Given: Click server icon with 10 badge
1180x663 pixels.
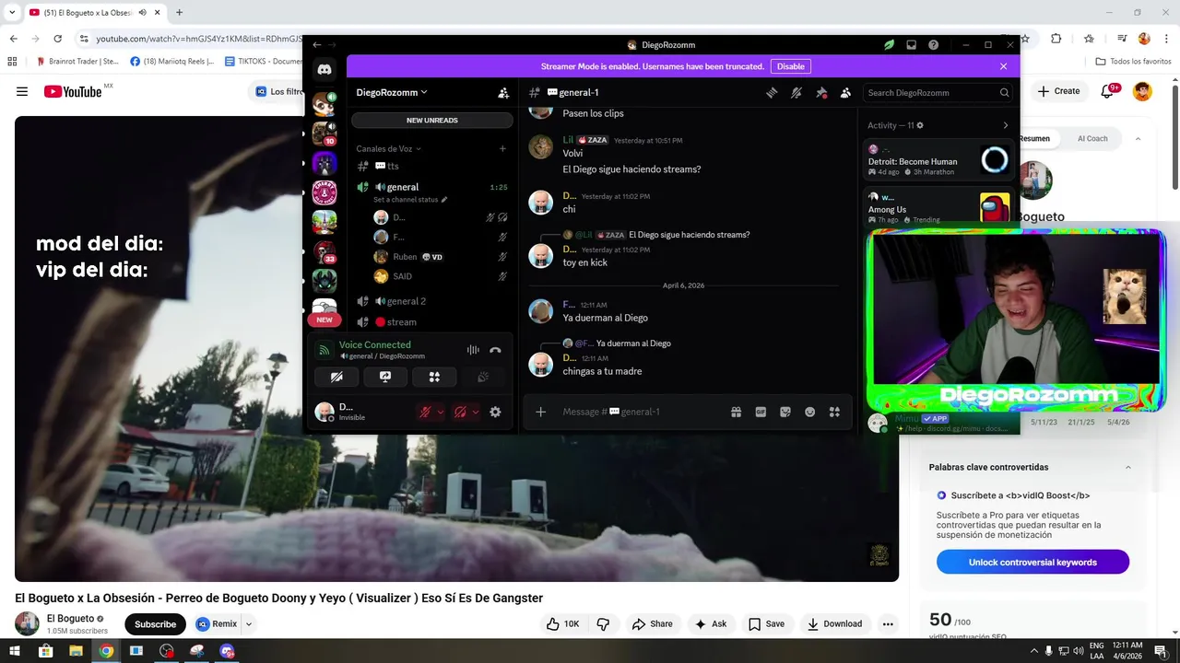Looking at the screenshot, I should pos(324,134).
